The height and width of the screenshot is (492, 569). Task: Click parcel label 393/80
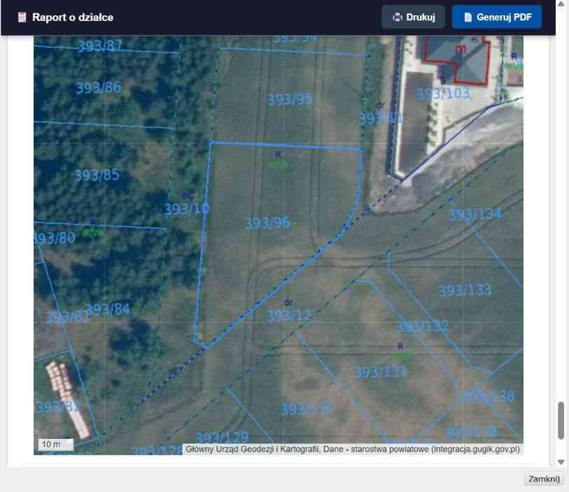click(55, 238)
